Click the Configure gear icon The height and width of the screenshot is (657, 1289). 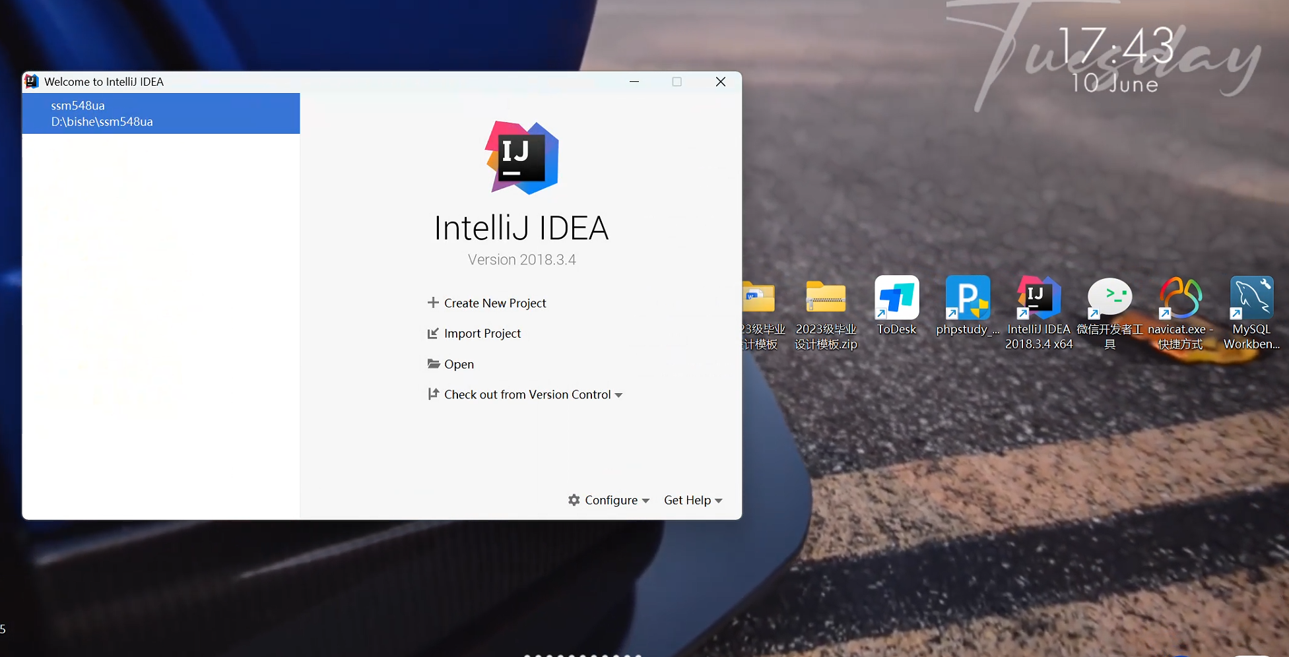click(x=574, y=500)
